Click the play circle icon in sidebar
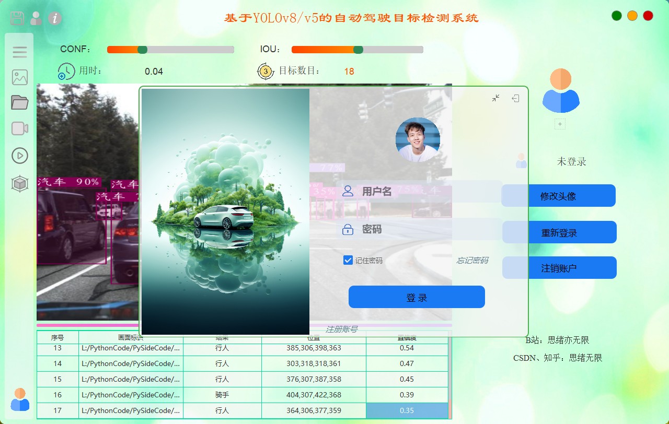This screenshot has height=424, width=669. 20,155
